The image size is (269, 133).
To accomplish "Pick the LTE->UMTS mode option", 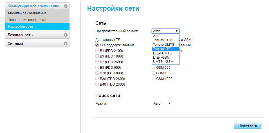I will pos(162,53).
